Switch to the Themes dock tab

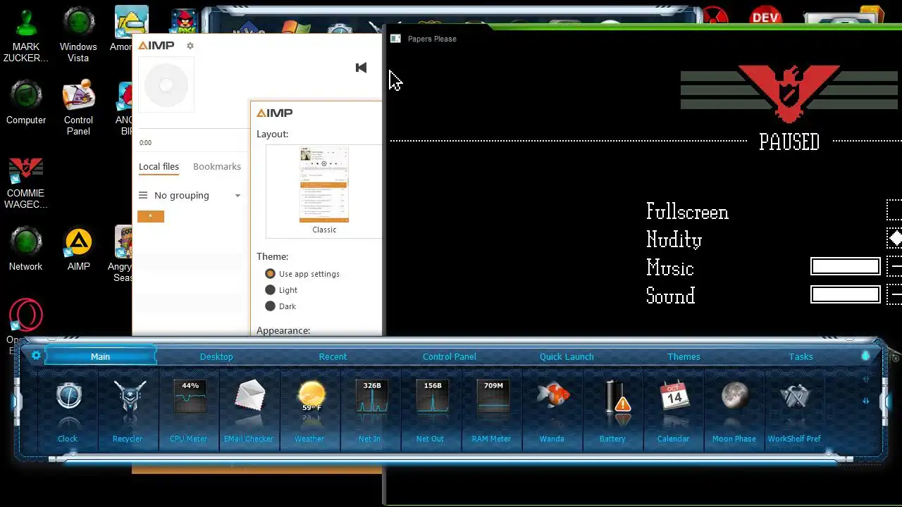pos(684,356)
